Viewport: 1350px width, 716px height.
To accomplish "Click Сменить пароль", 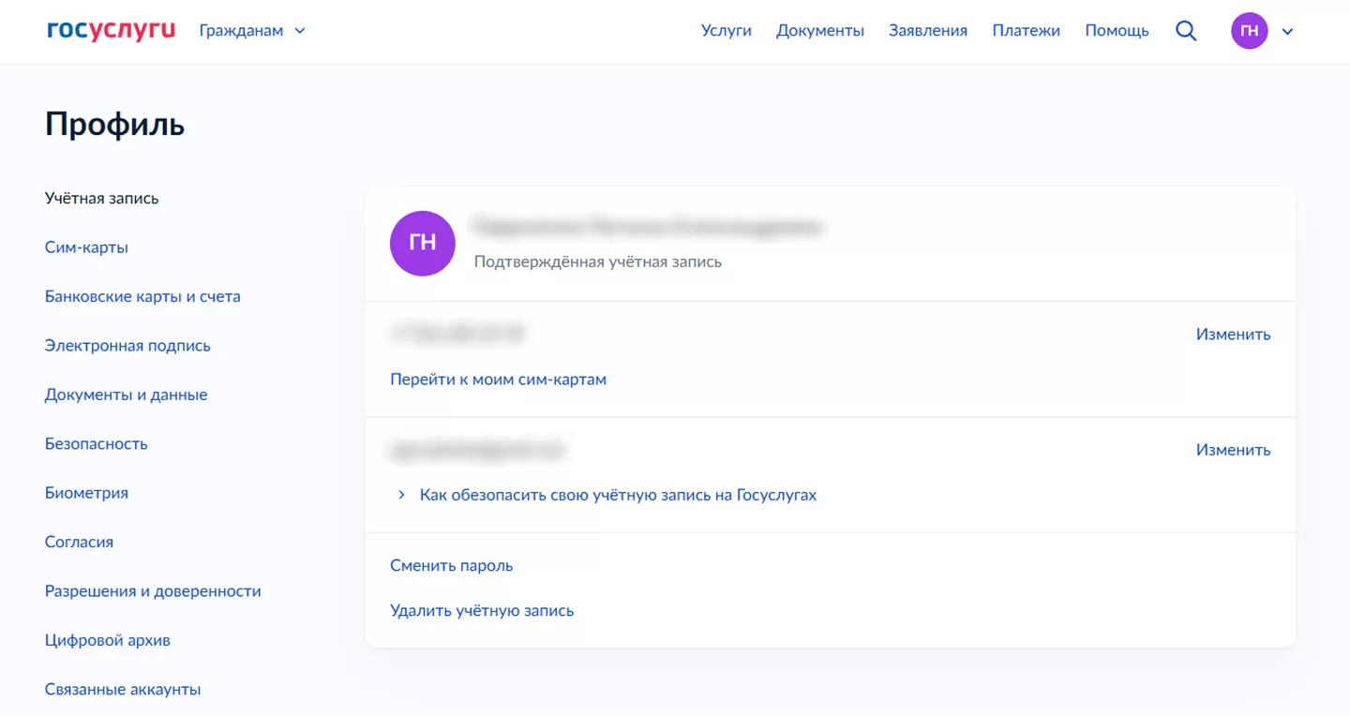I will click(451, 566).
